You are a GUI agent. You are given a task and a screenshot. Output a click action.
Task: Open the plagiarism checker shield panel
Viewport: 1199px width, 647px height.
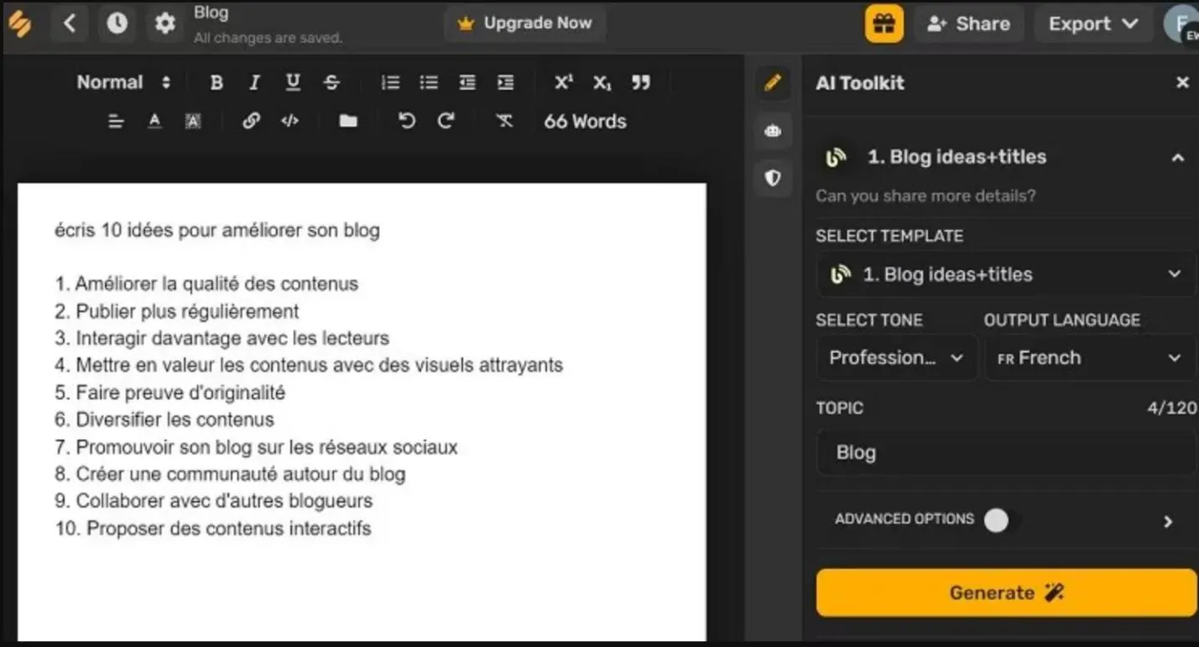tap(772, 177)
